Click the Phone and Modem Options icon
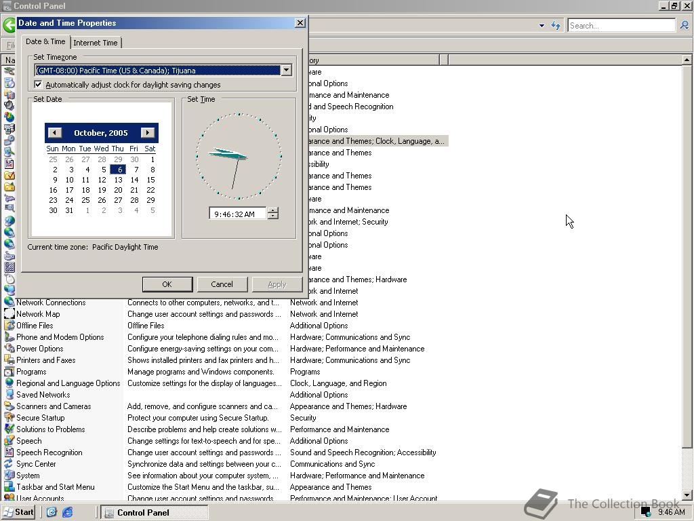This screenshot has width=694, height=521. click(9, 337)
